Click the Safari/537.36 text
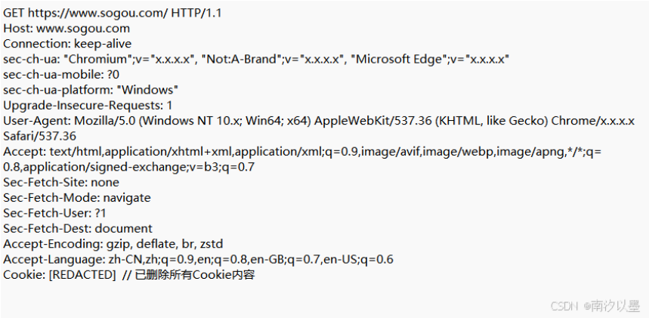 39,136
